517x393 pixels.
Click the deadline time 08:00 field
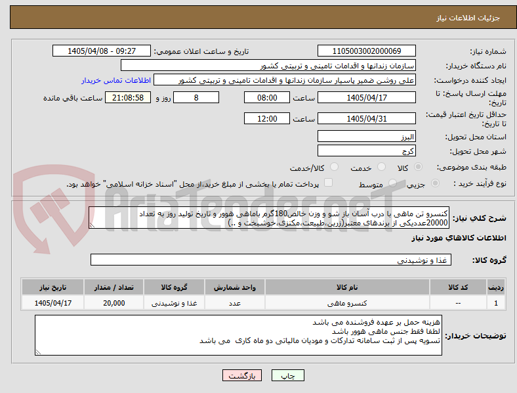coord(267,97)
